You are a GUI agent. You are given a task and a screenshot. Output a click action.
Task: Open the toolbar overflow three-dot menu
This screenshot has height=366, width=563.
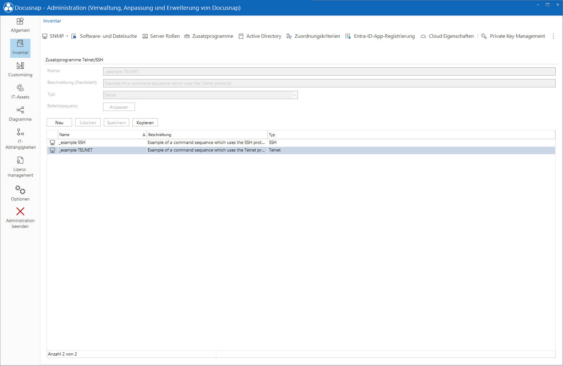[553, 36]
